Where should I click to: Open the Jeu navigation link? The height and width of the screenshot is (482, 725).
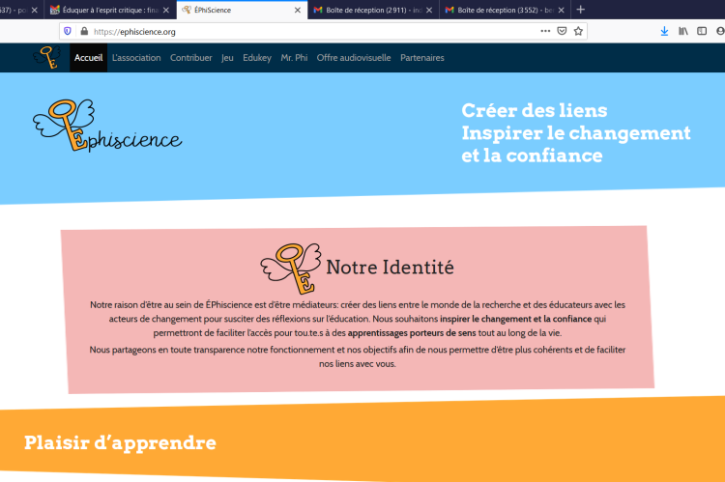[x=227, y=58]
